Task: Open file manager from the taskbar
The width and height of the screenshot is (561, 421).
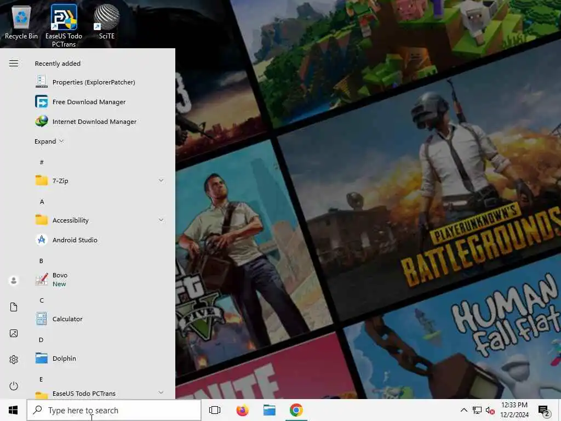Action: tap(270, 410)
